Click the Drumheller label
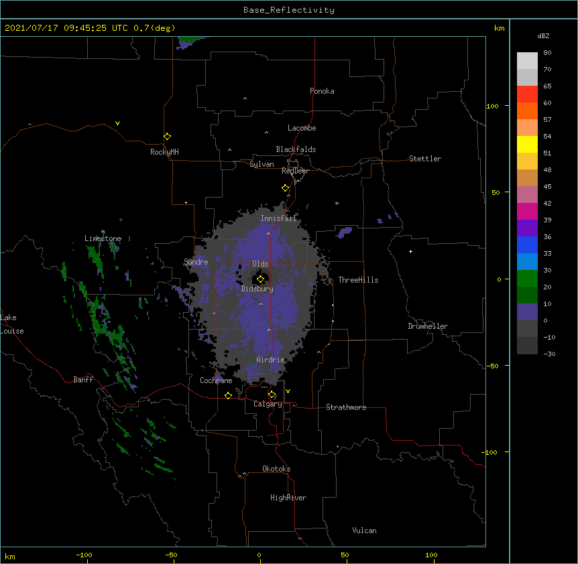Image resolution: width=578 pixels, height=564 pixels. (428, 326)
